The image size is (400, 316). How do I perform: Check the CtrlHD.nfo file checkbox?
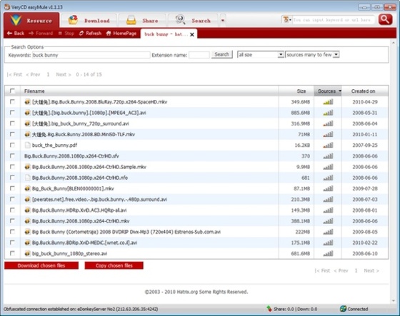pos(12,178)
